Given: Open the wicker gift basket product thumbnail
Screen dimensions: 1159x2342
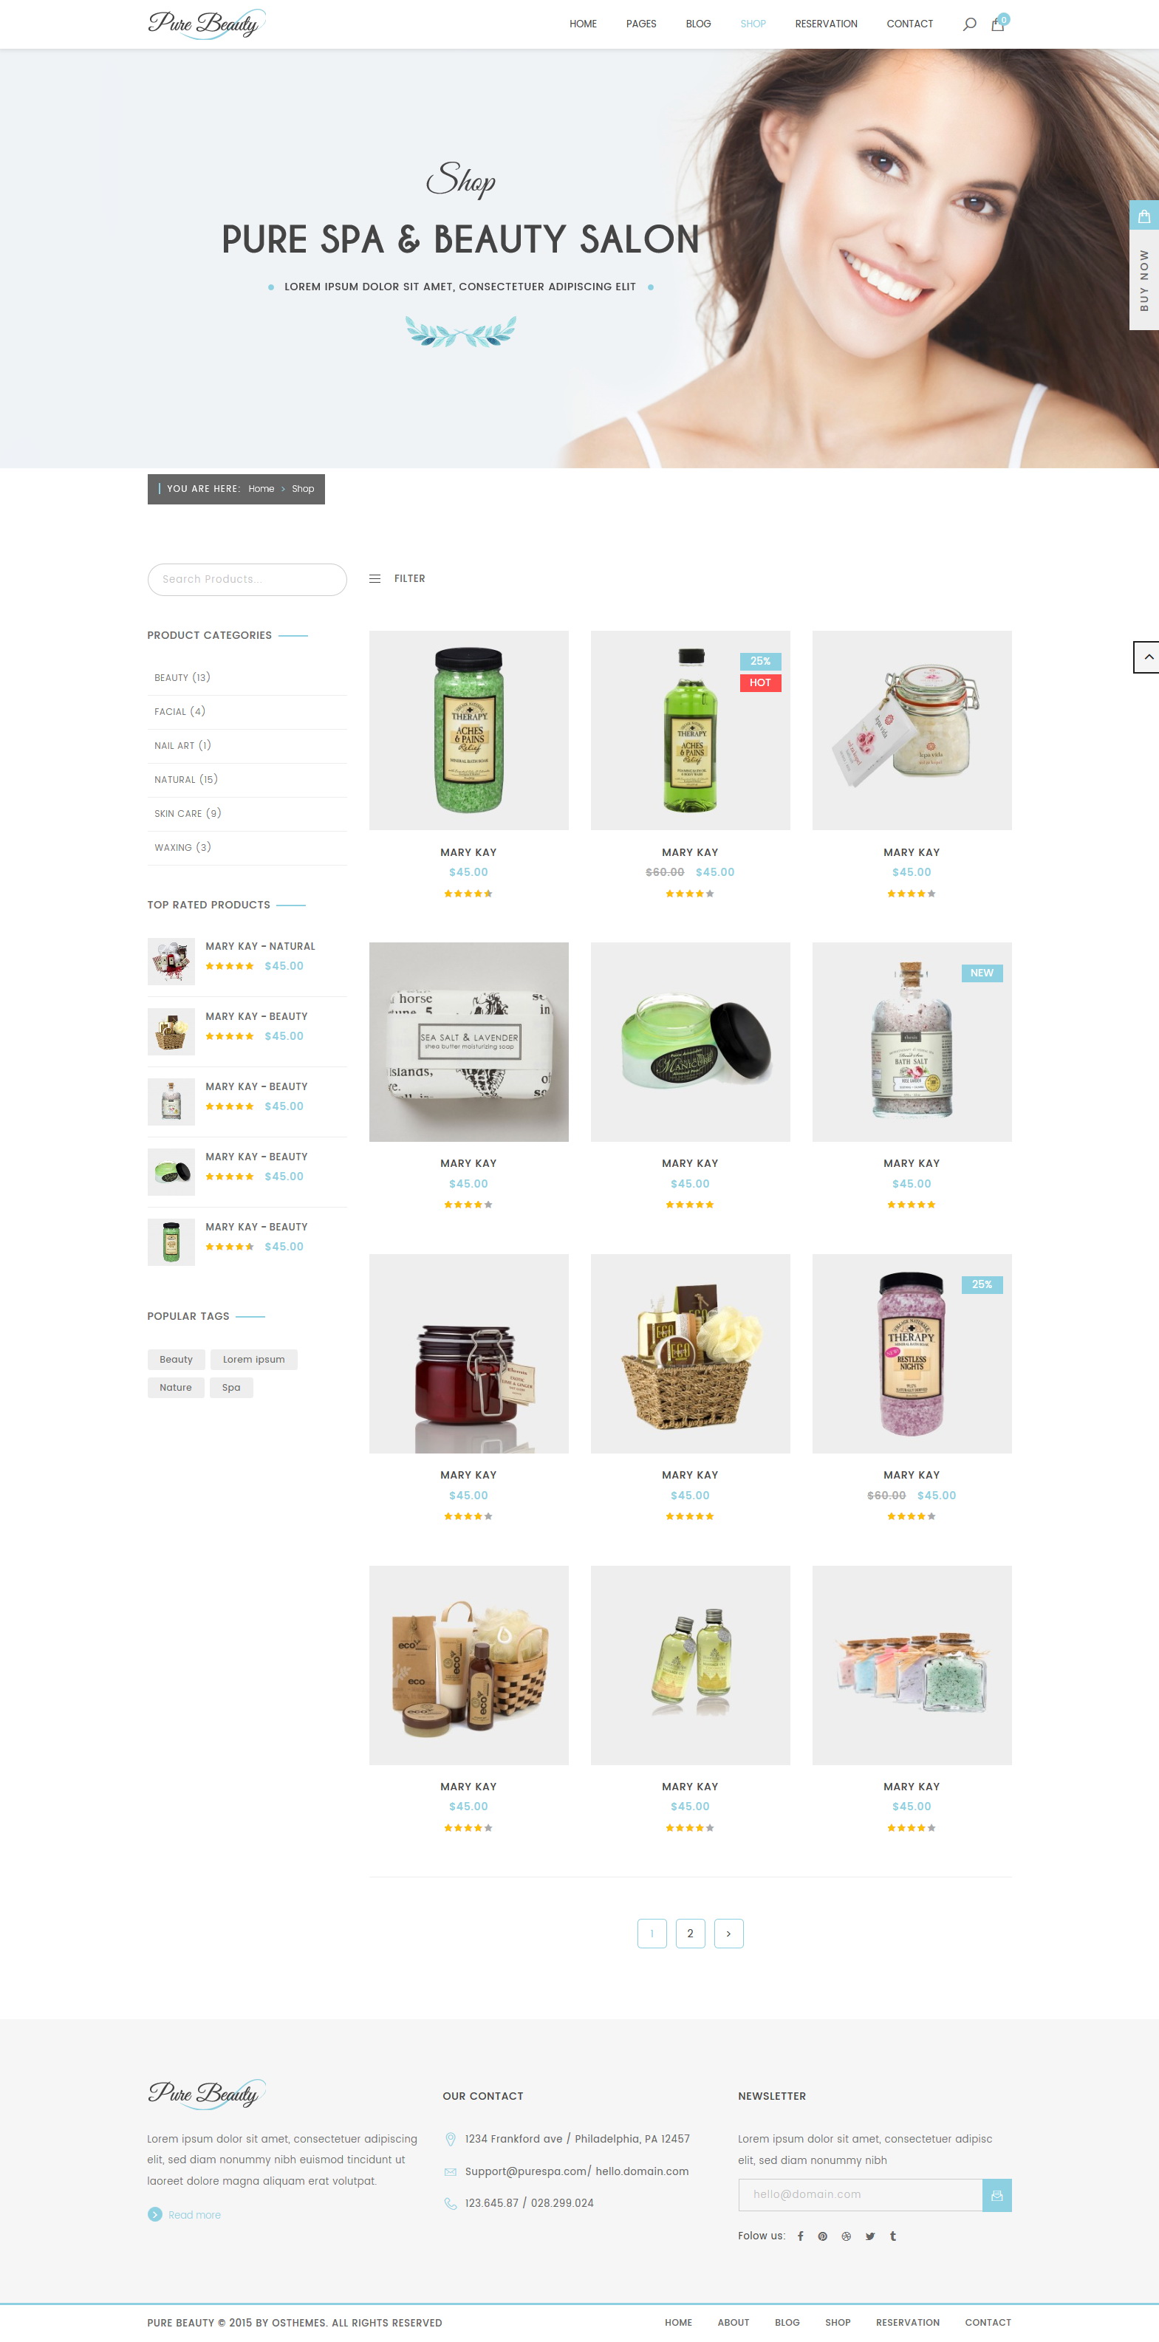Looking at the screenshot, I should coord(690,1354).
